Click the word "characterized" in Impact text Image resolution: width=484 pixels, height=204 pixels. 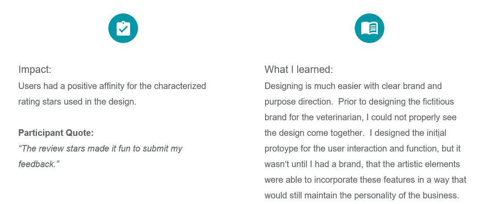click(180, 86)
